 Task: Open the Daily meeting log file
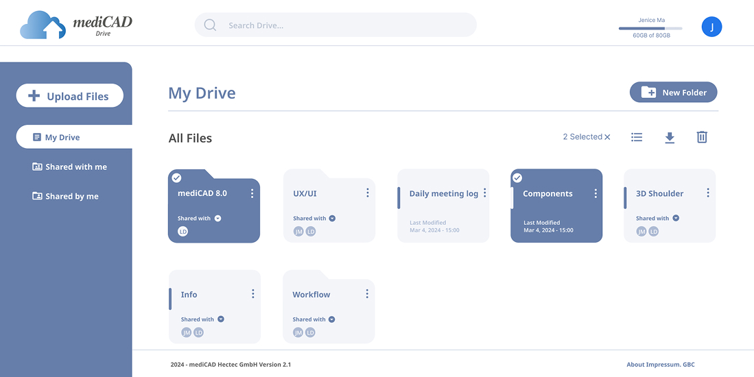click(444, 193)
